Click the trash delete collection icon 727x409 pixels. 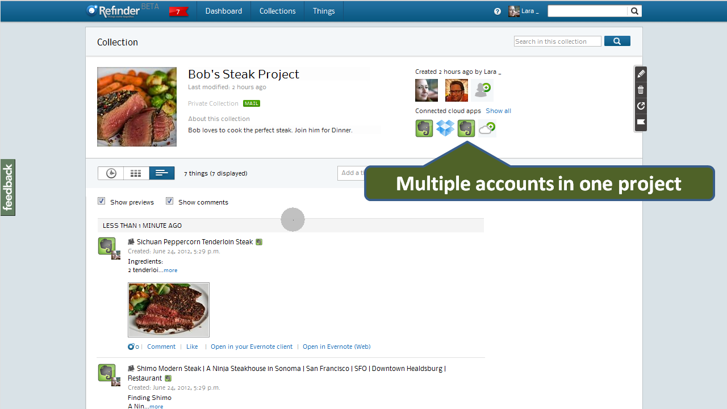pyautogui.click(x=641, y=90)
